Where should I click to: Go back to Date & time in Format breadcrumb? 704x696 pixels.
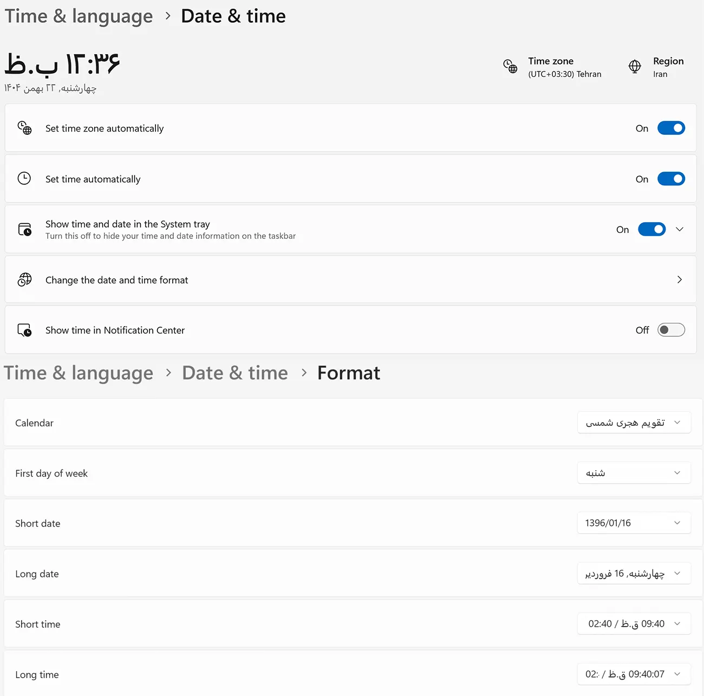point(235,373)
